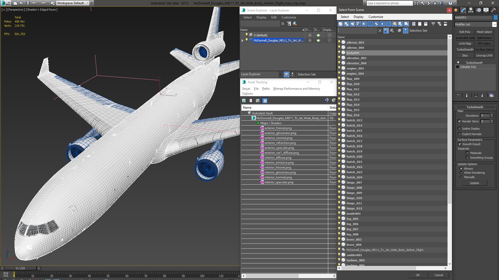Click the Open File folder icon
This screenshot has height=280, width=499.
pos(22,3)
